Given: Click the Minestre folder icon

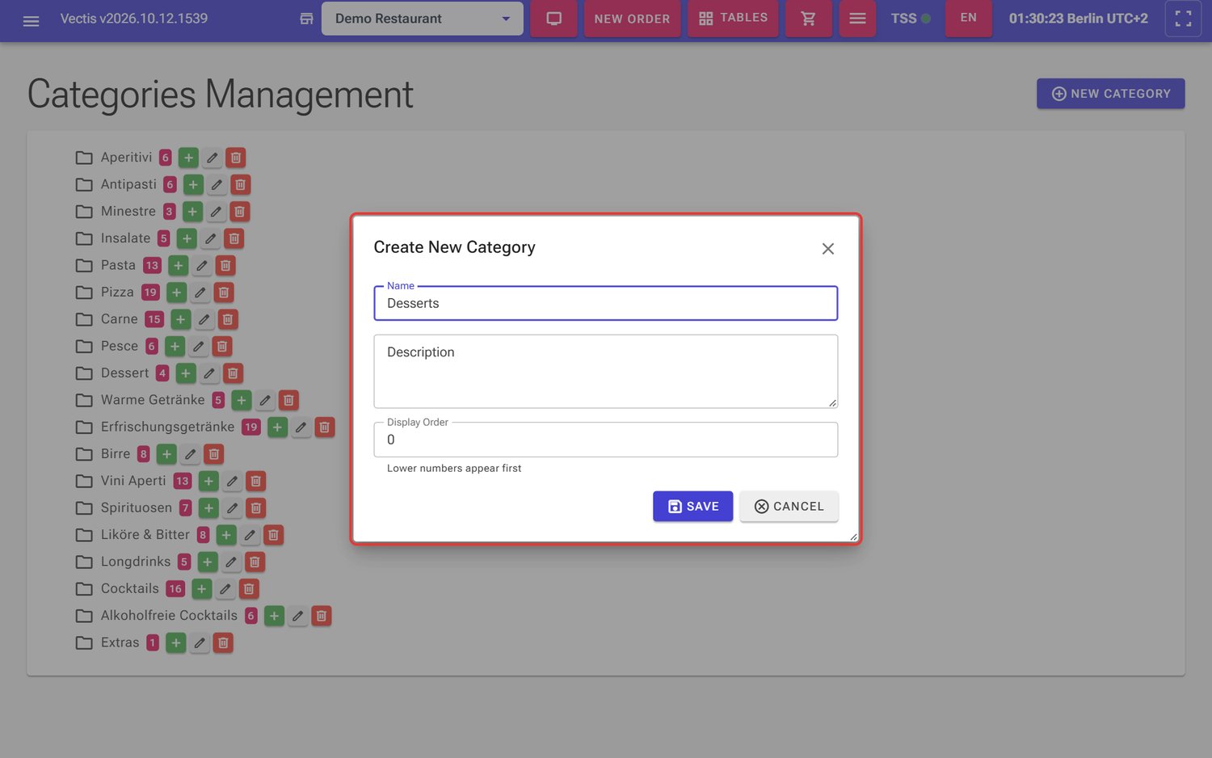Looking at the screenshot, I should click(84, 212).
